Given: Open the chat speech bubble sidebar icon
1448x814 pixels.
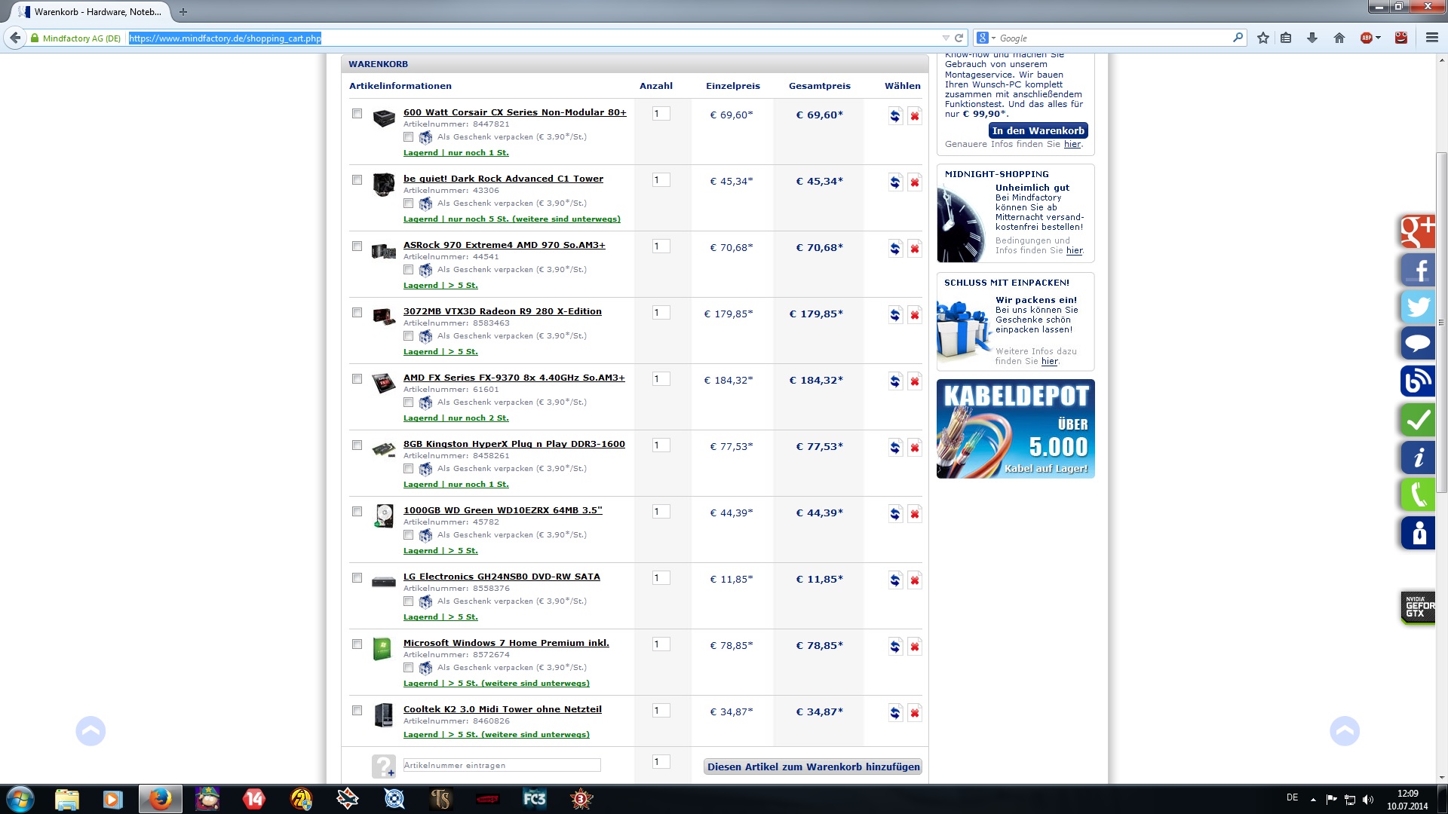Looking at the screenshot, I should 1418,344.
